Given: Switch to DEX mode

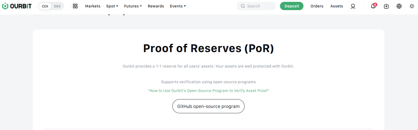Looking at the screenshot, I should [57, 6].
